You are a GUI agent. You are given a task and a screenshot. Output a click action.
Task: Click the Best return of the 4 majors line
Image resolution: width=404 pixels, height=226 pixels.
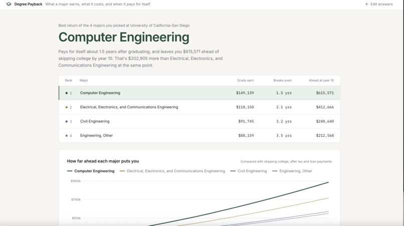point(124,26)
